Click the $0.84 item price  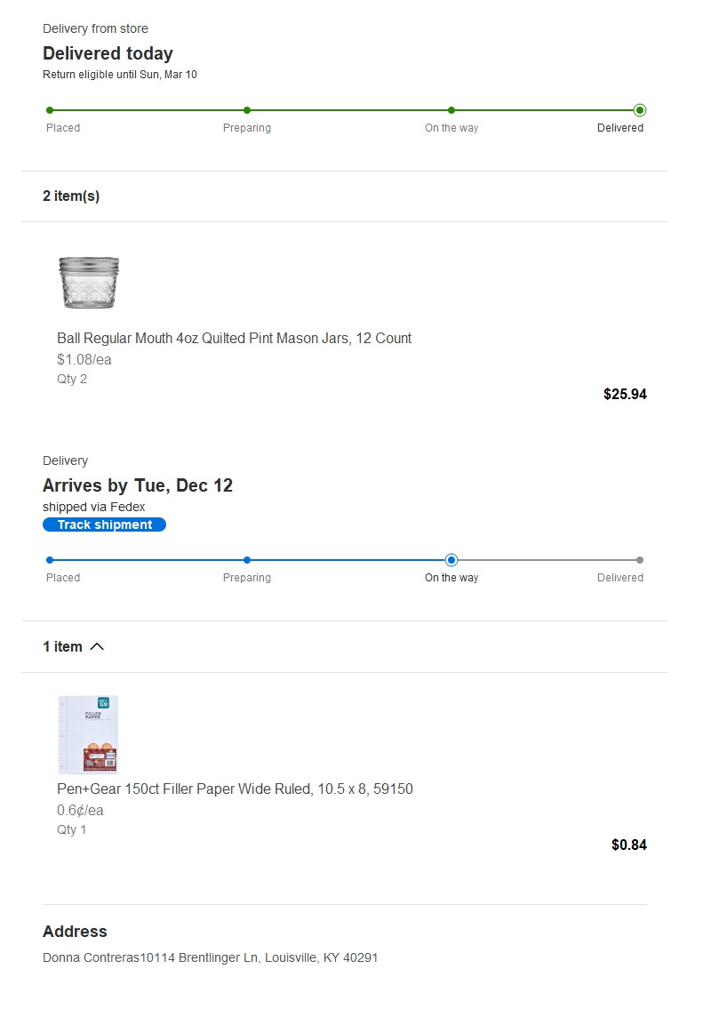(x=628, y=845)
